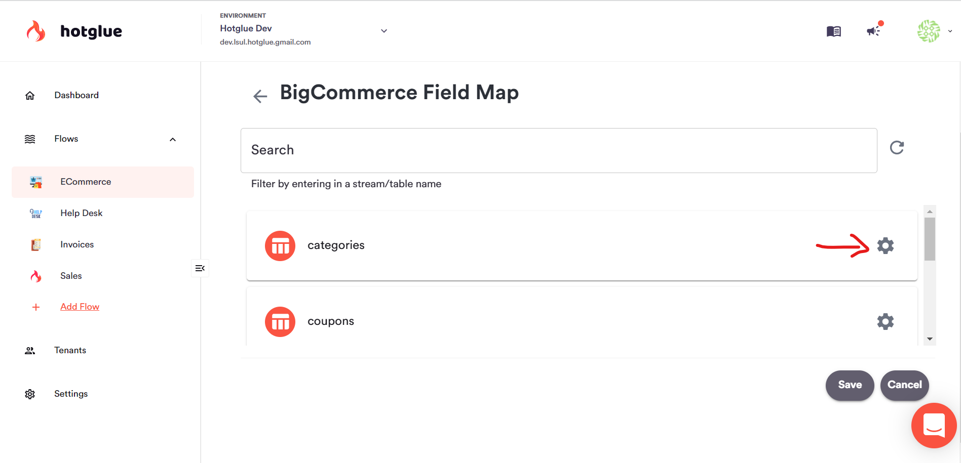Click the Hotglue Dev environment name

(246, 28)
